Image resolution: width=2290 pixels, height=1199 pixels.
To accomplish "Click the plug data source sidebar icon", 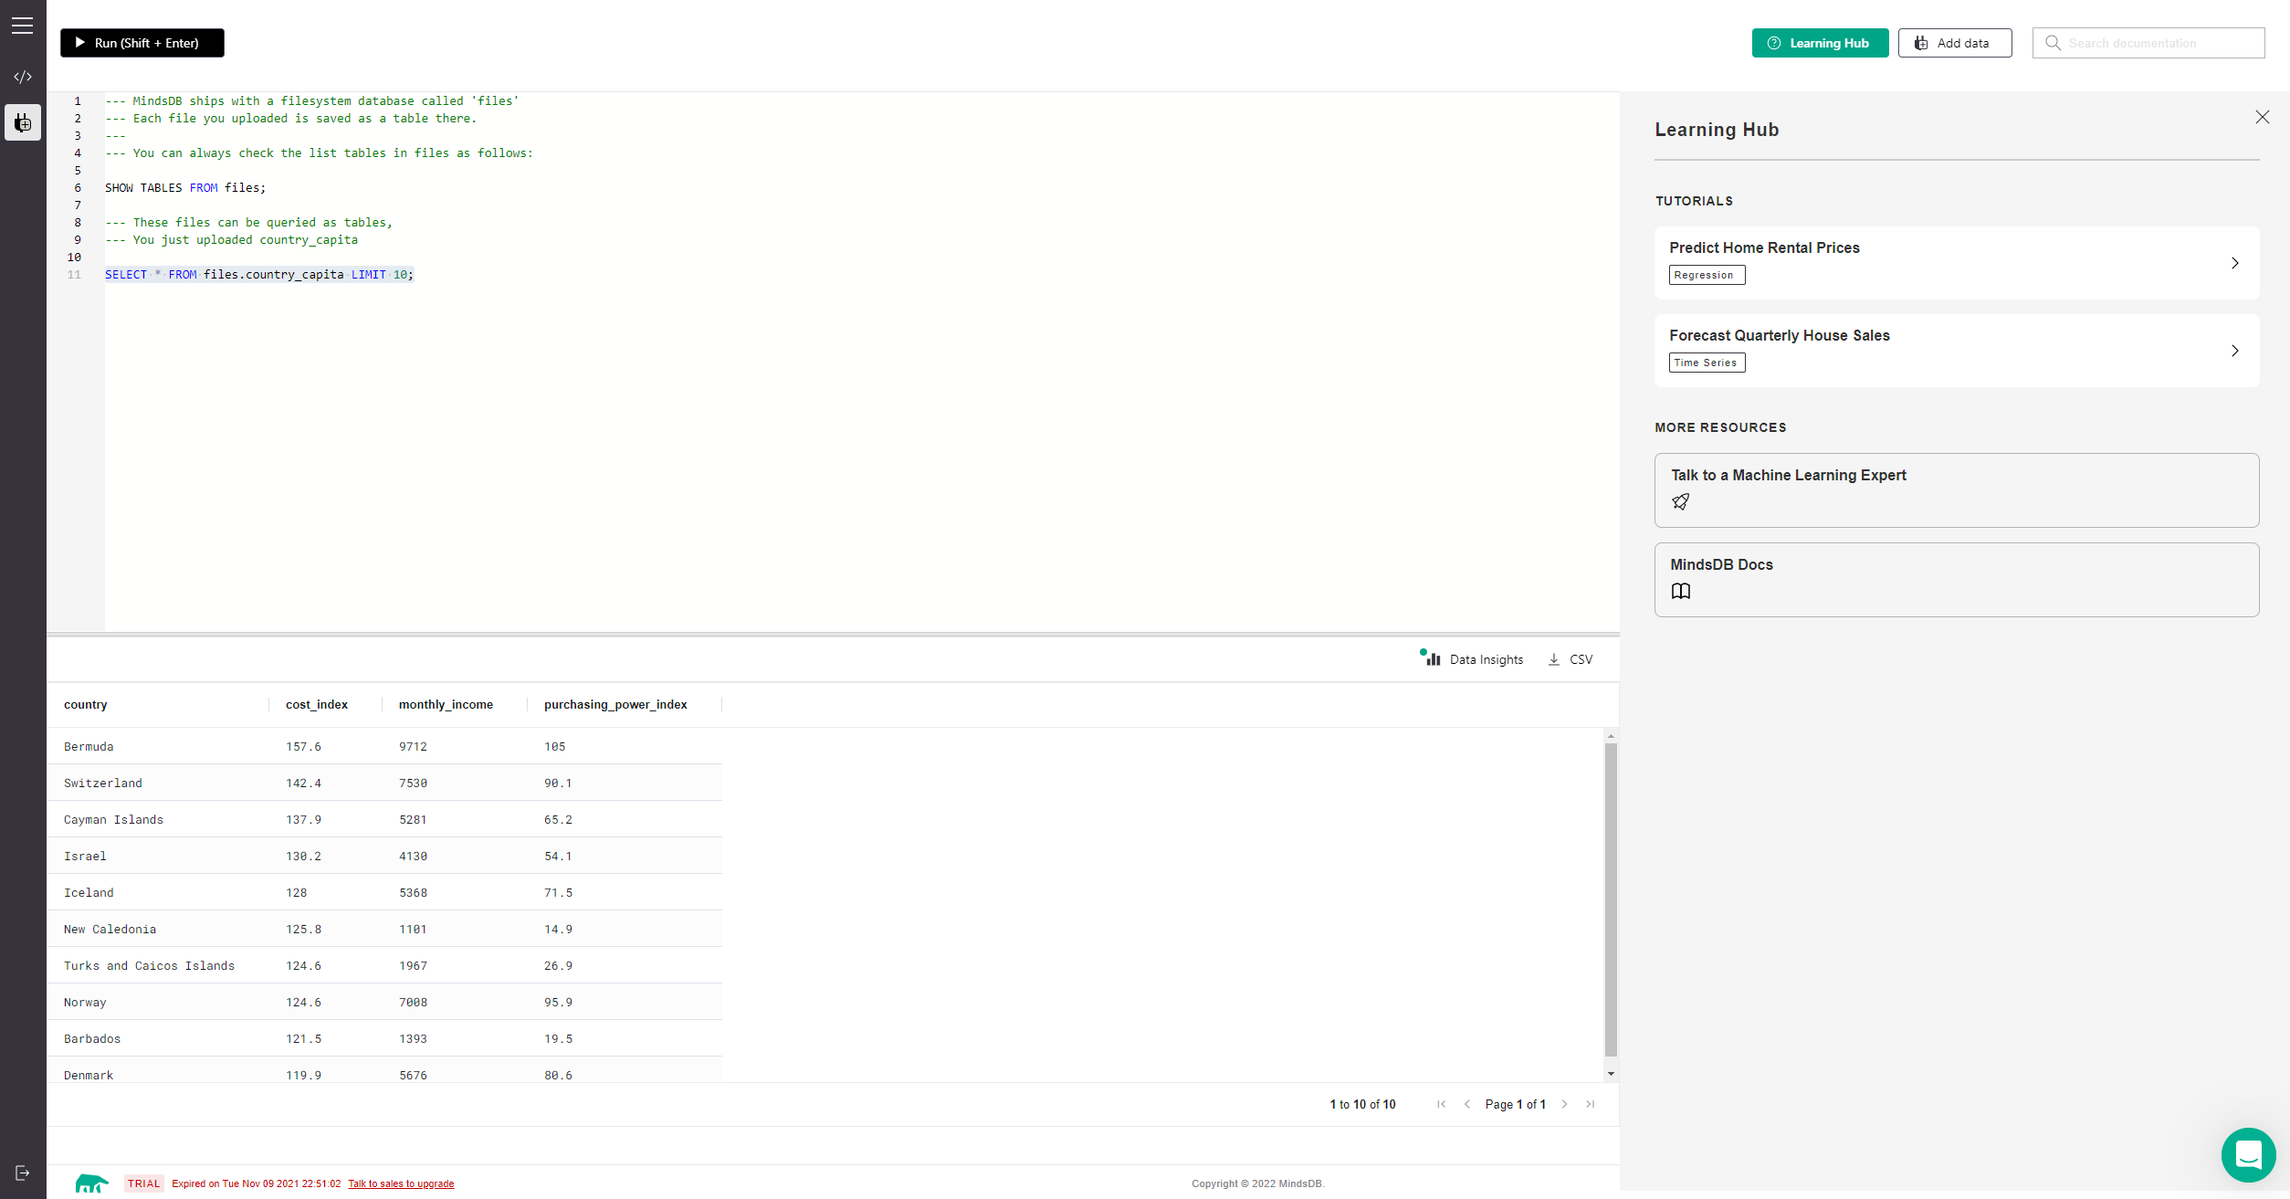I will [x=23, y=122].
